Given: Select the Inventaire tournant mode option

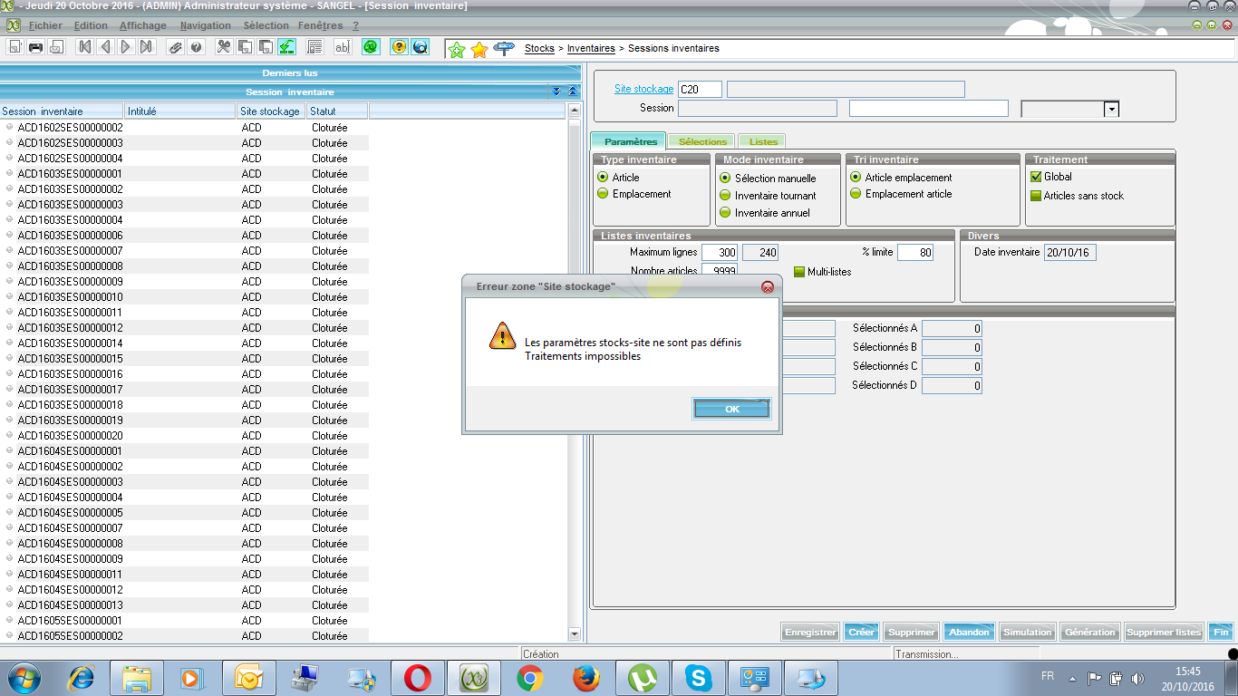Looking at the screenshot, I should [x=725, y=196].
